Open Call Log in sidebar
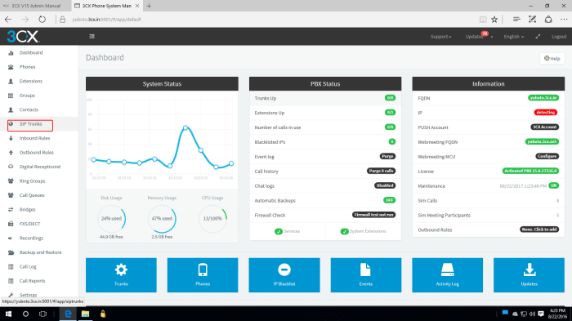Viewport: 572px width, 321px height. coord(28,266)
